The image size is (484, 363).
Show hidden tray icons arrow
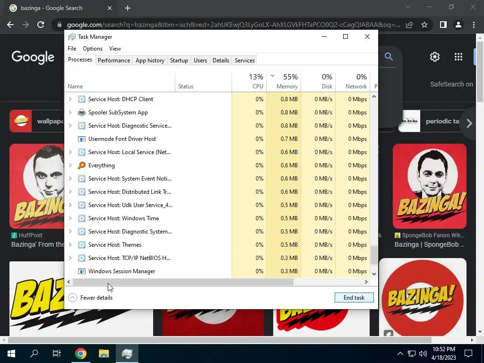400,354
